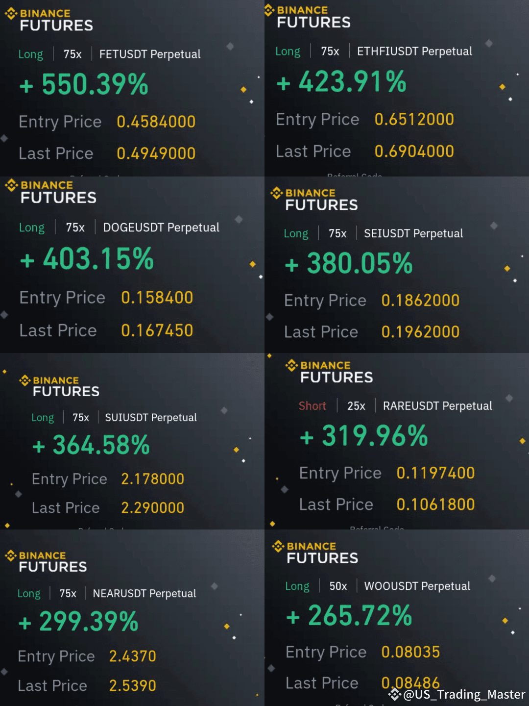Screen dimensions: 529x706
Task: Tap the Binance logo on the DOGEUSDT card
Action: (11, 185)
